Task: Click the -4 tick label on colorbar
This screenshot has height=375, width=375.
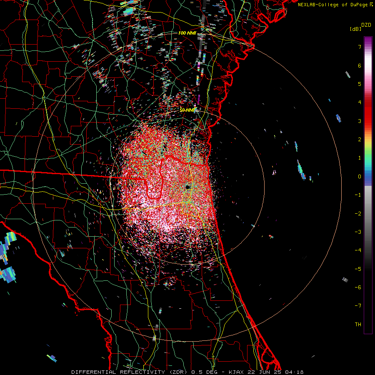Action: [x=358, y=250]
